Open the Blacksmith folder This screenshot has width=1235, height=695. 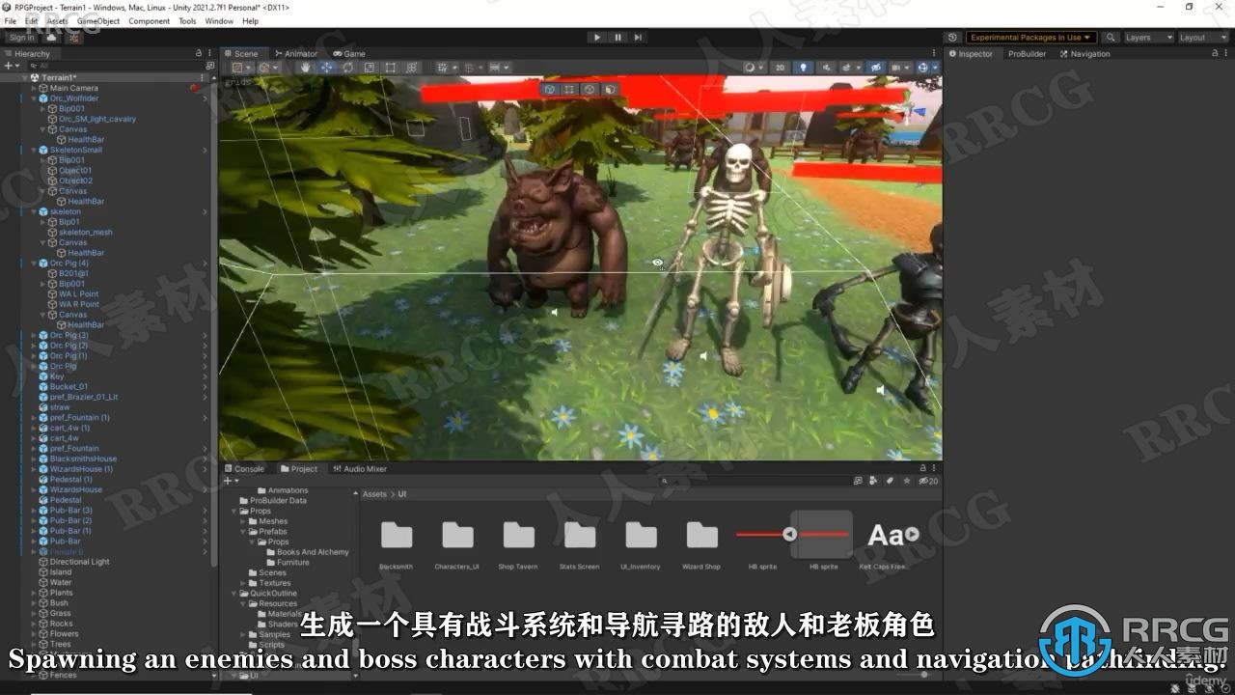pos(396,542)
